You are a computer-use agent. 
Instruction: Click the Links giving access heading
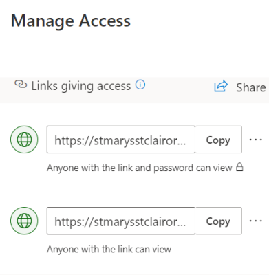[81, 86]
